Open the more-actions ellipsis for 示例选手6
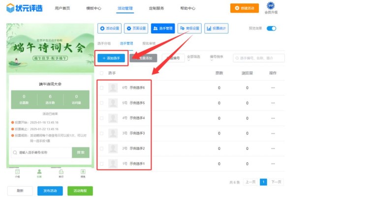Viewport: 369px width, 204px height. (273, 88)
